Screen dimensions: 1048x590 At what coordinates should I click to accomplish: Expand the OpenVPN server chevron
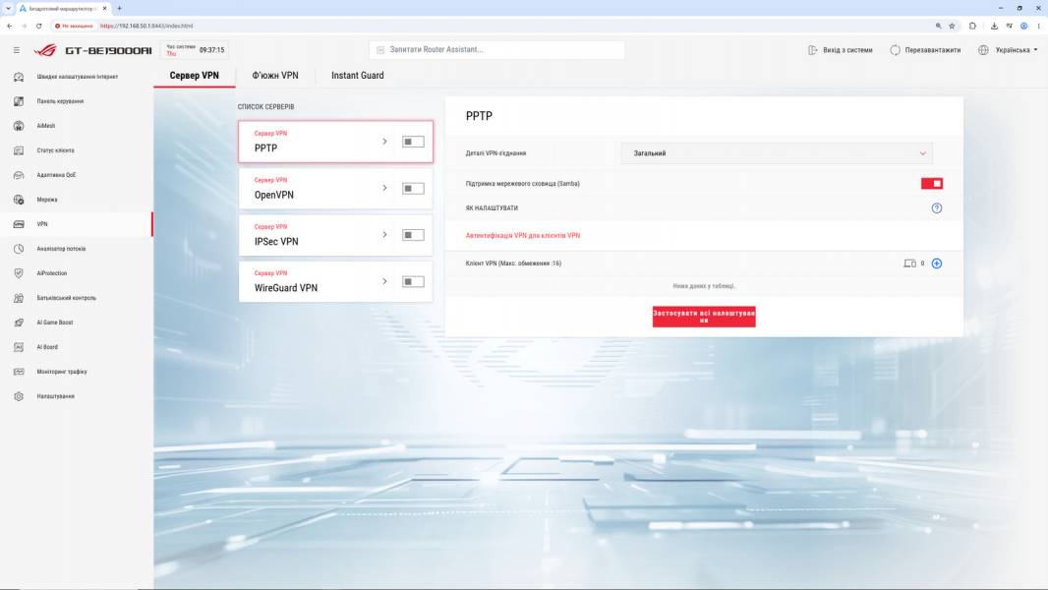(385, 188)
